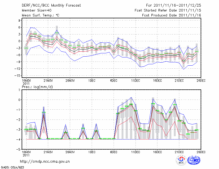Click 1DEC on the temperature chart axis

[x=92, y=80]
